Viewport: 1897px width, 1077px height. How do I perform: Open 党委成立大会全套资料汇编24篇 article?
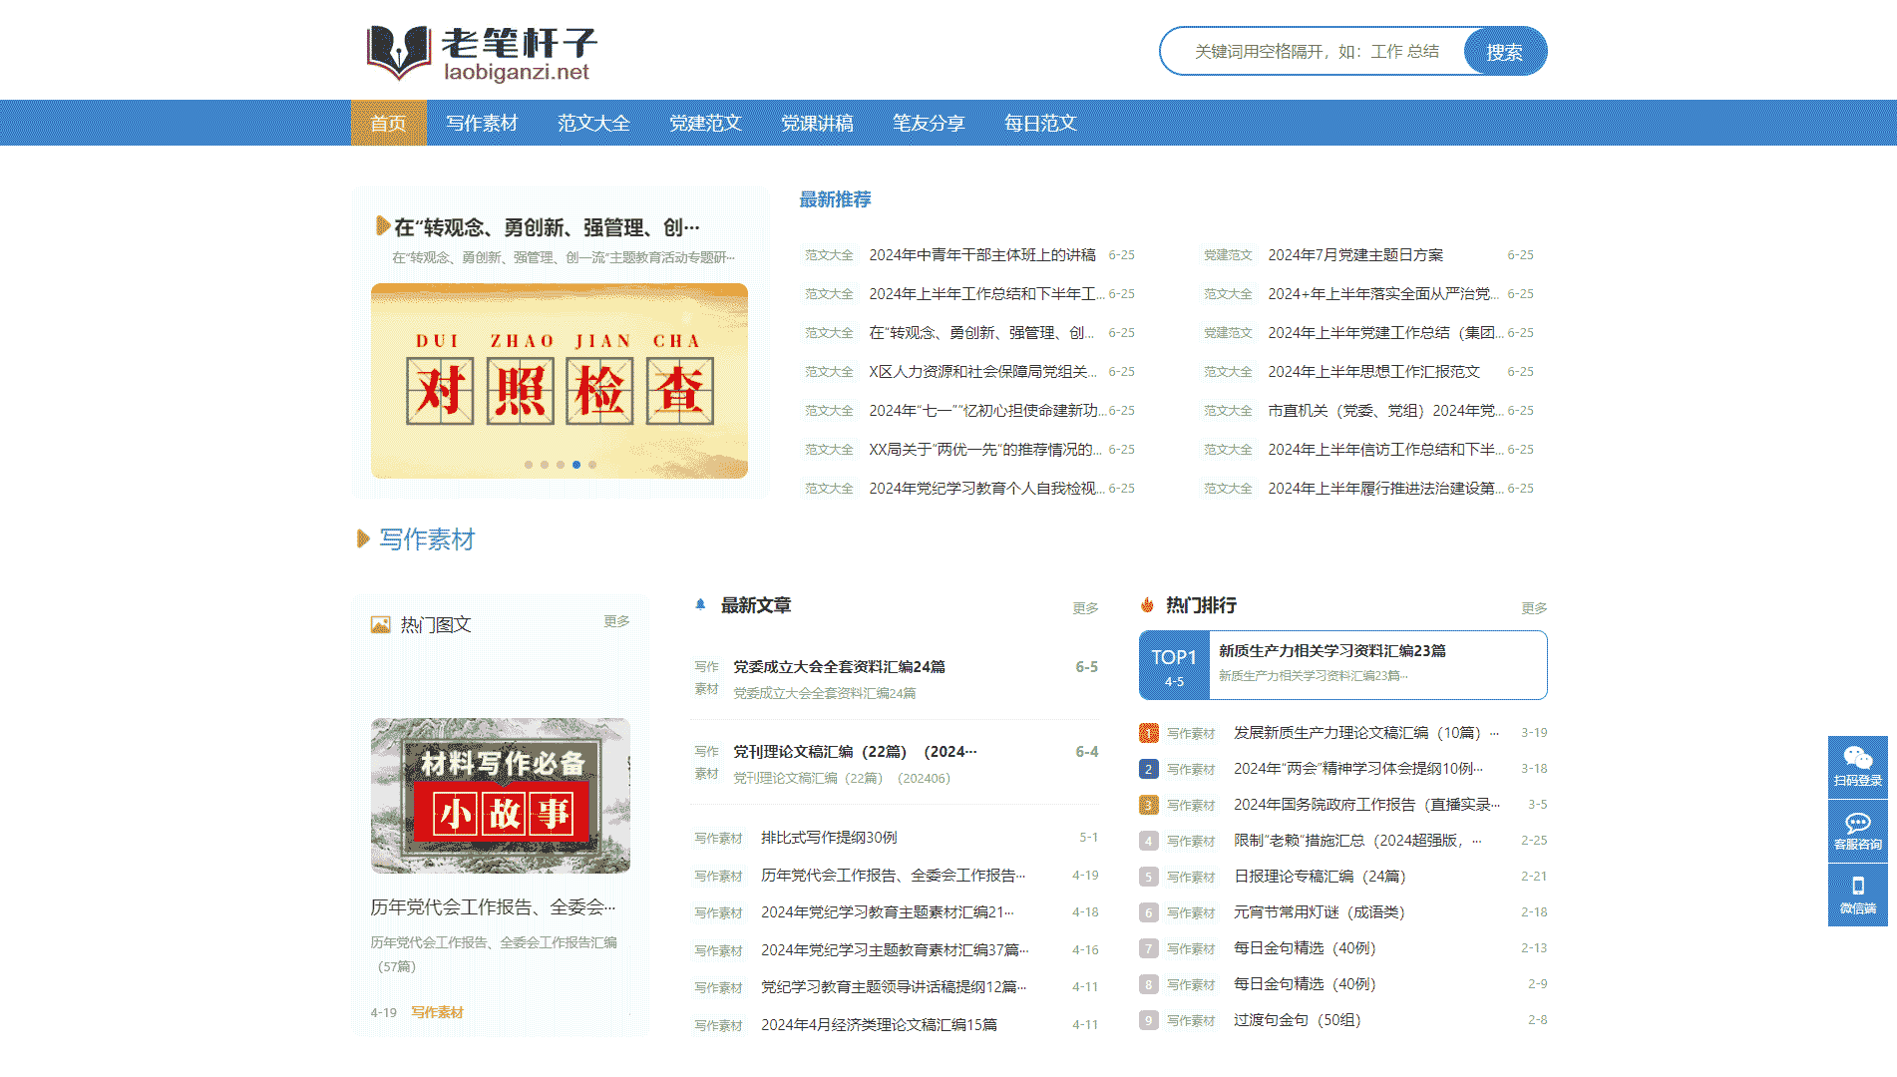840,667
